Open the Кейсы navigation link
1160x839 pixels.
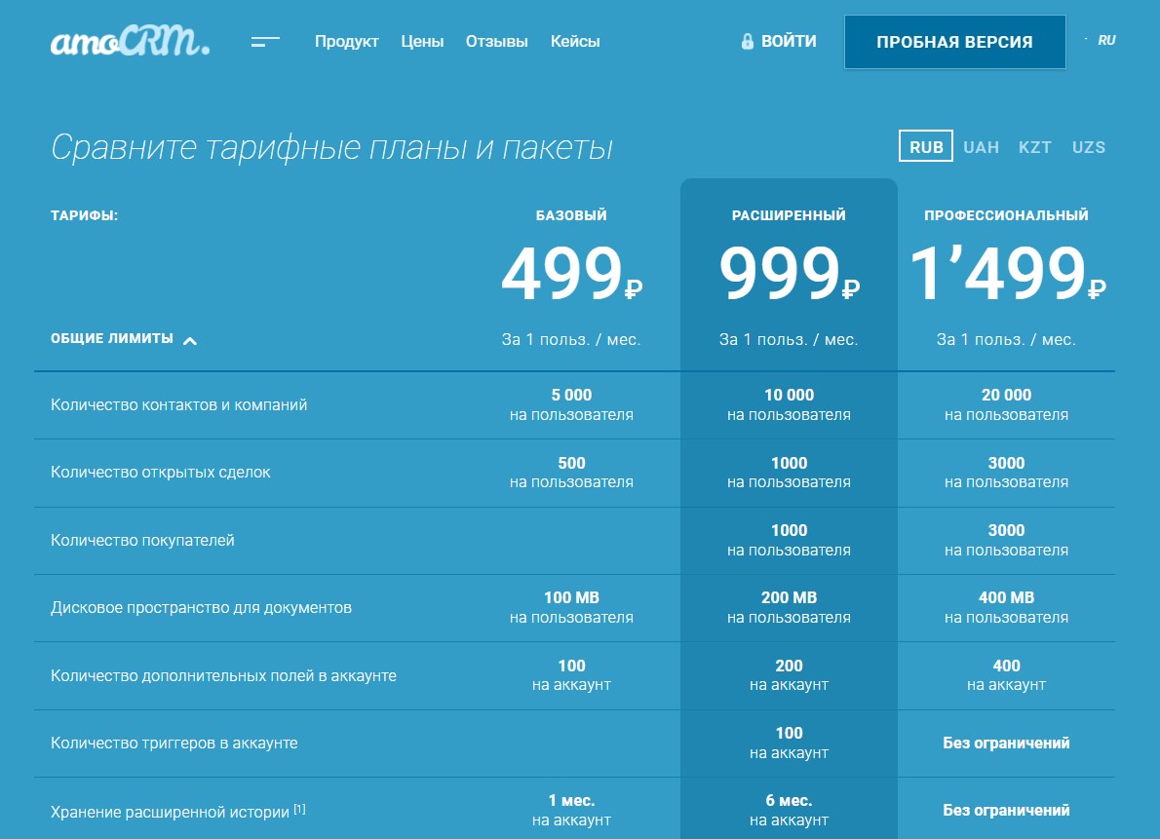click(x=575, y=42)
